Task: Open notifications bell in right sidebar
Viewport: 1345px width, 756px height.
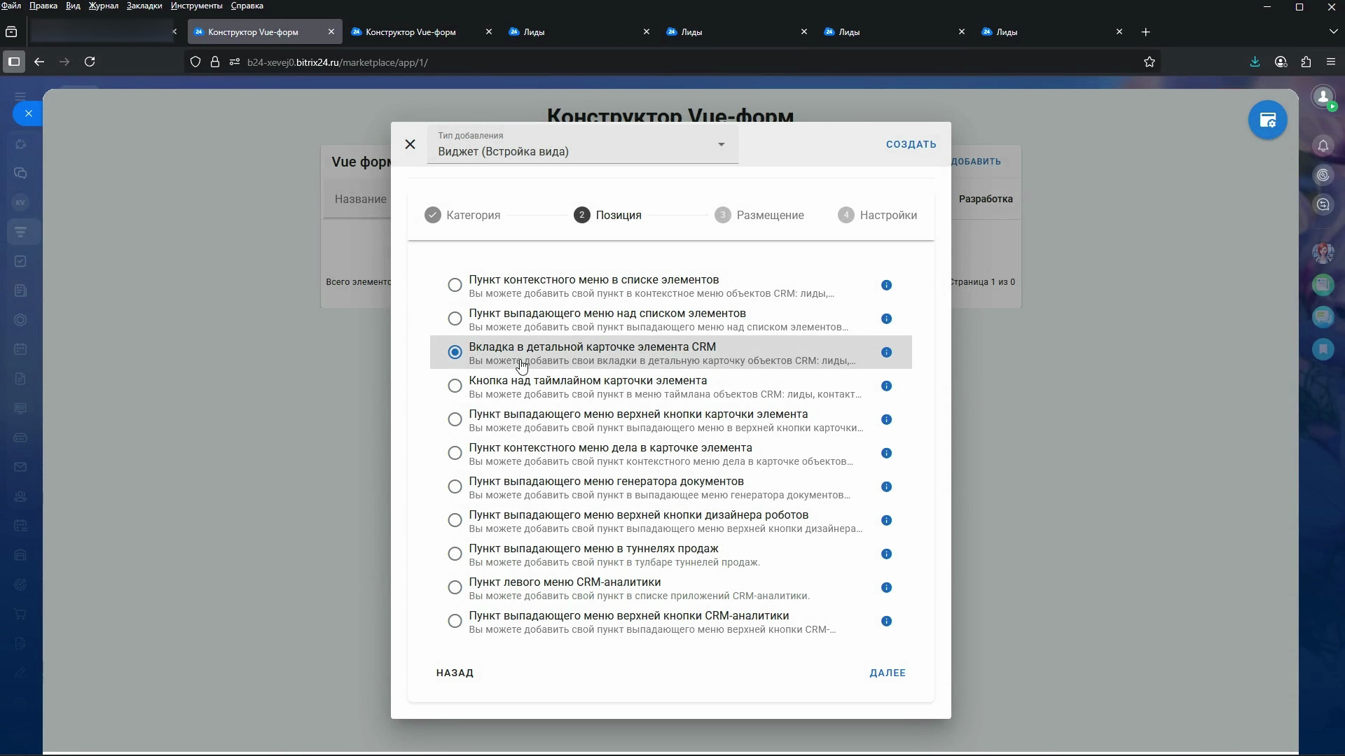Action: pyautogui.click(x=1323, y=146)
